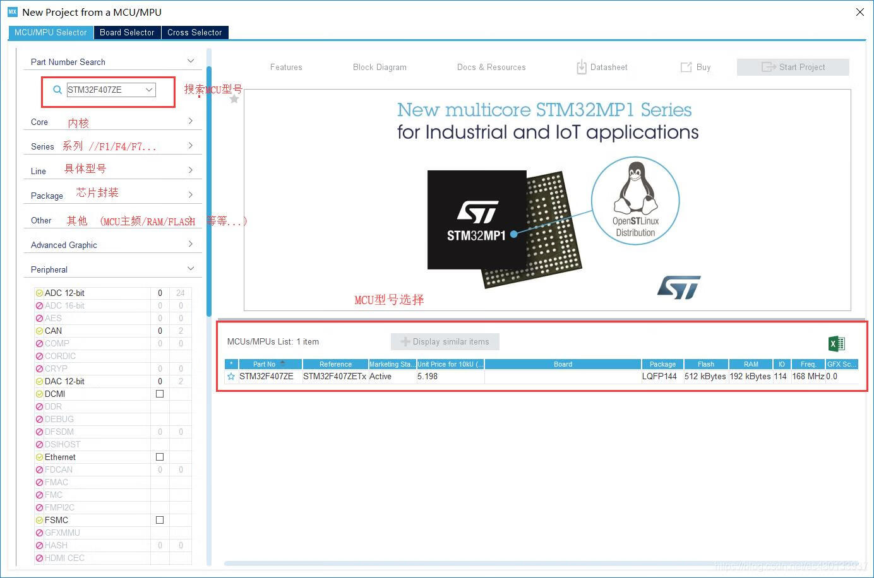
Task: Click the star icon beside STM32F407ZE row
Action: (231, 377)
